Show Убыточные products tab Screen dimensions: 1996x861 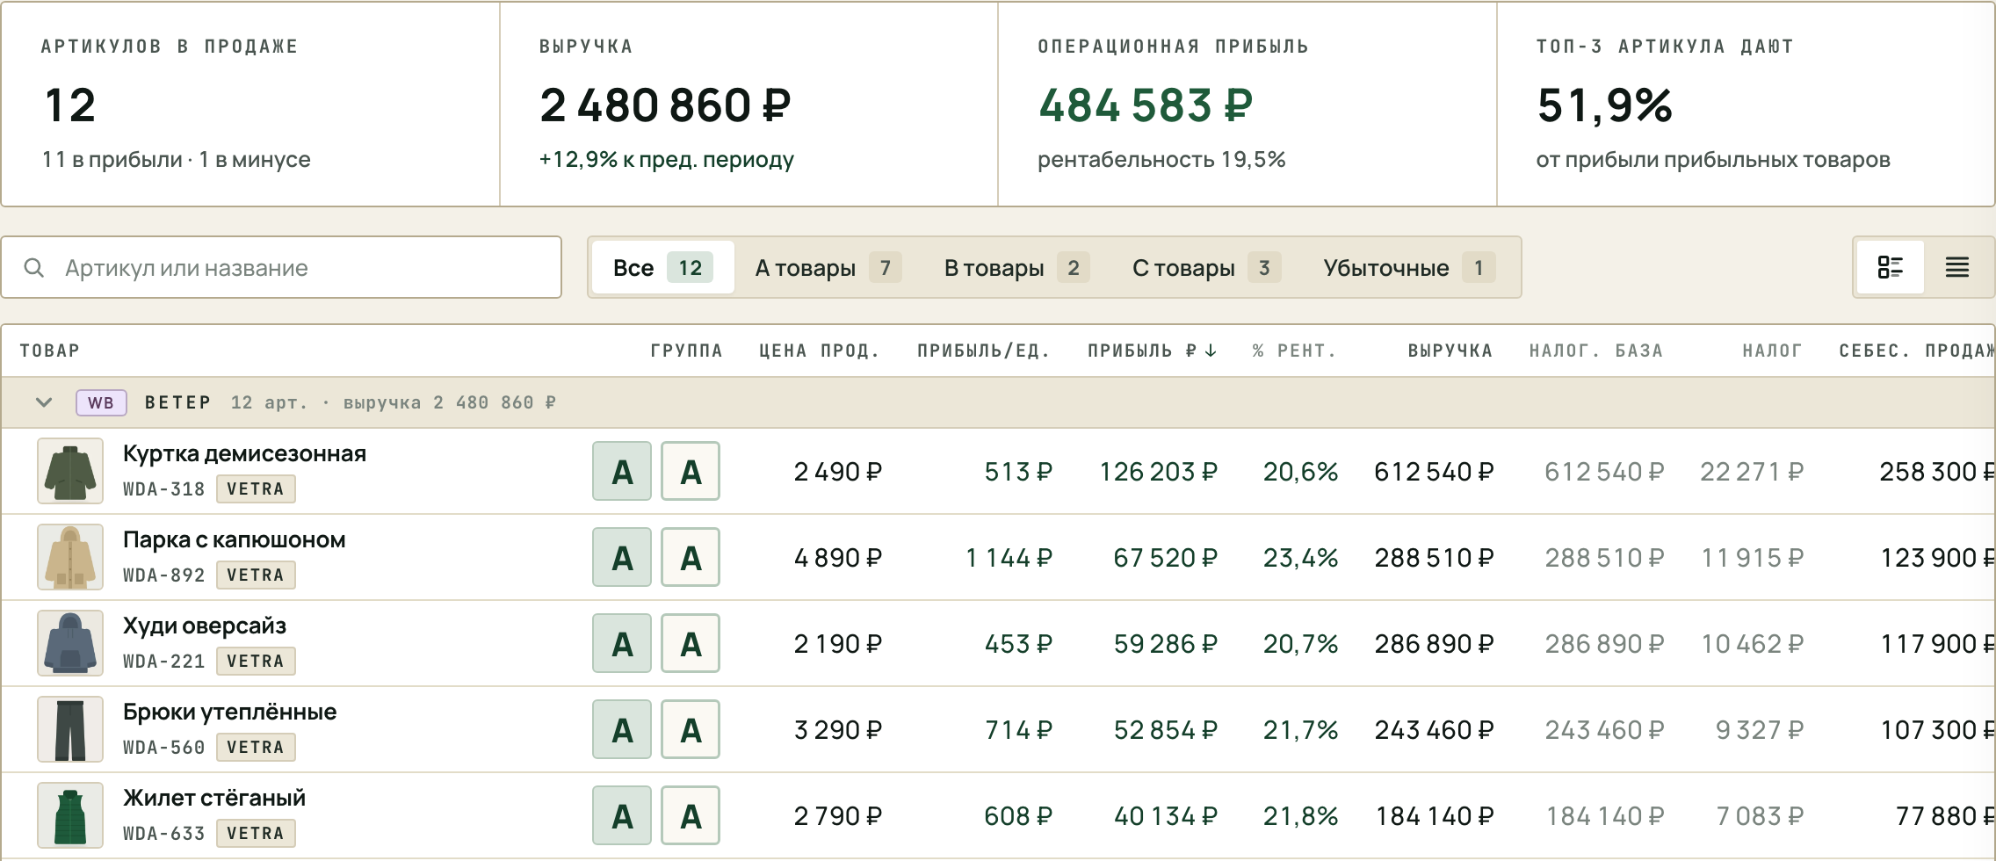[x=1409, y=267]
